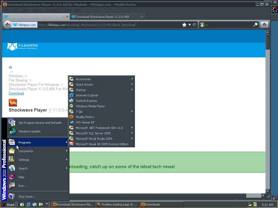This screenshot has height=208, width=278.
Task: Click the second system tray icon beside the clock
Action: point(255,204)
